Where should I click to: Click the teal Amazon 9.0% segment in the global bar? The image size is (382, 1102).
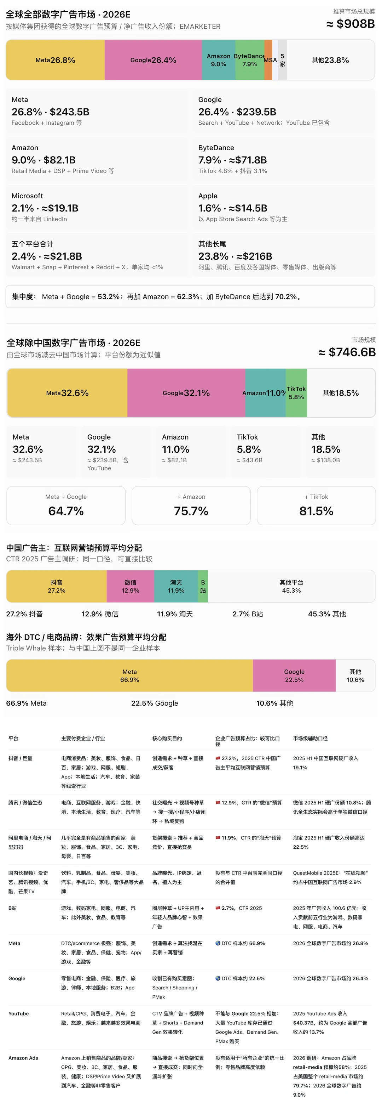pos(218,60)
